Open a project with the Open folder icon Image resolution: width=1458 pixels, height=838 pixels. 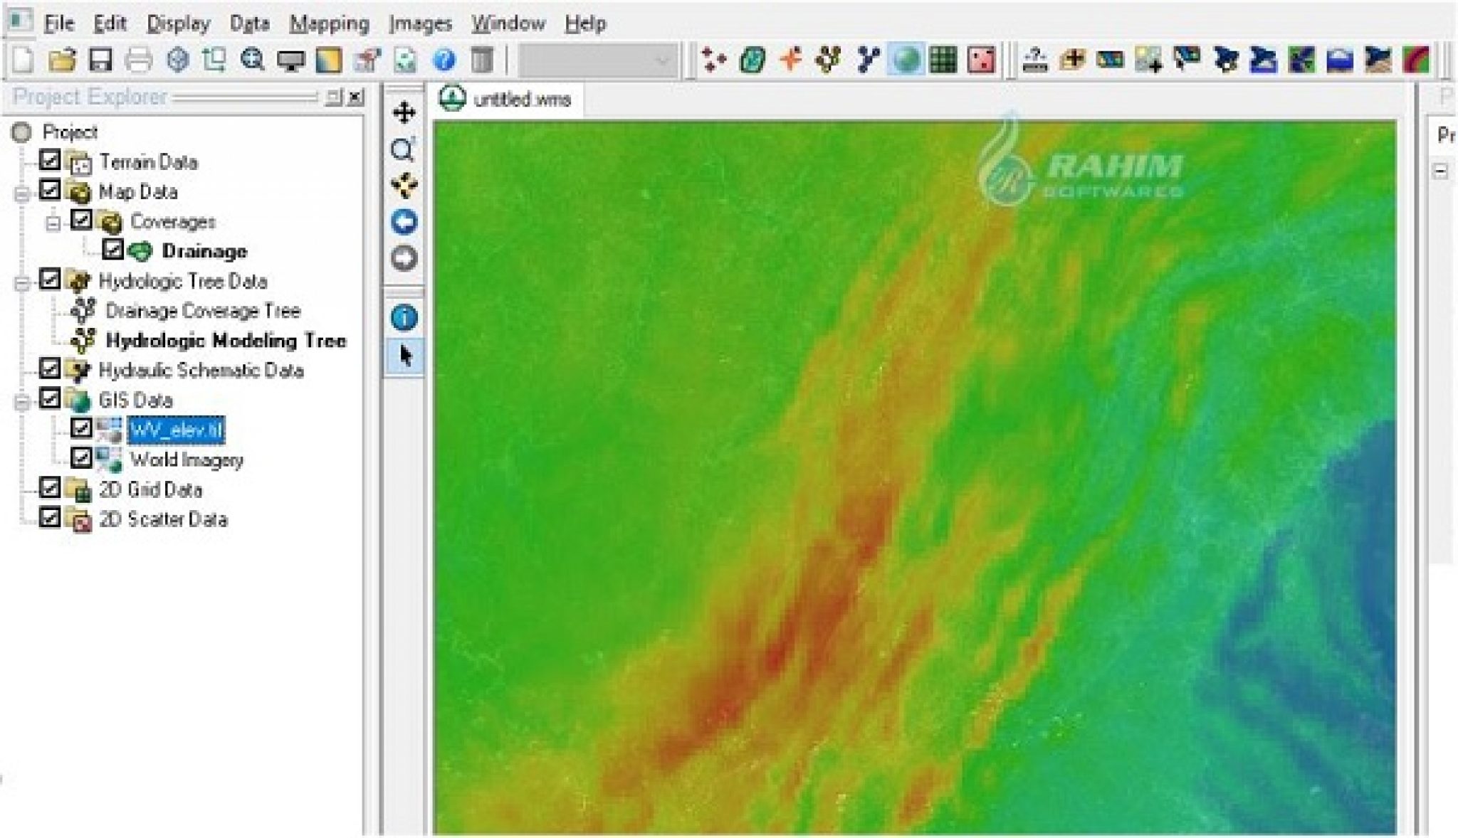(63, 60)
